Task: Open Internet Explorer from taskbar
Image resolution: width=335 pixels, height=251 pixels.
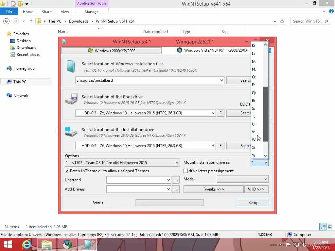Action: click(27, 244)
